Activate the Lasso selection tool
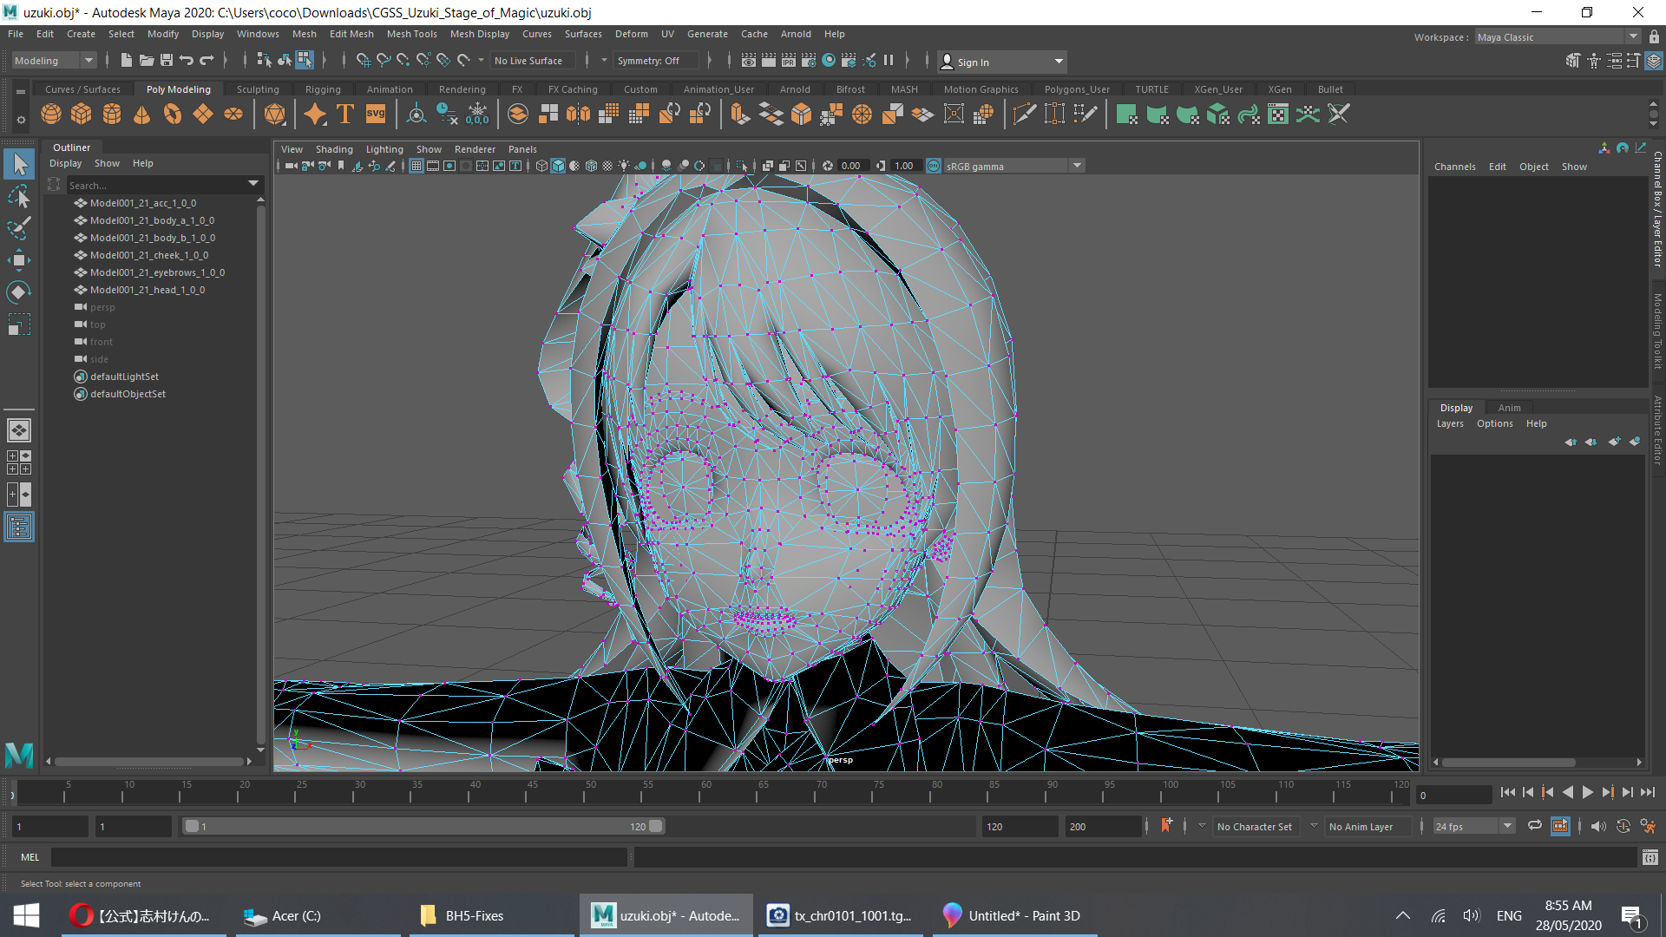1666x937 pixels. 19,196
